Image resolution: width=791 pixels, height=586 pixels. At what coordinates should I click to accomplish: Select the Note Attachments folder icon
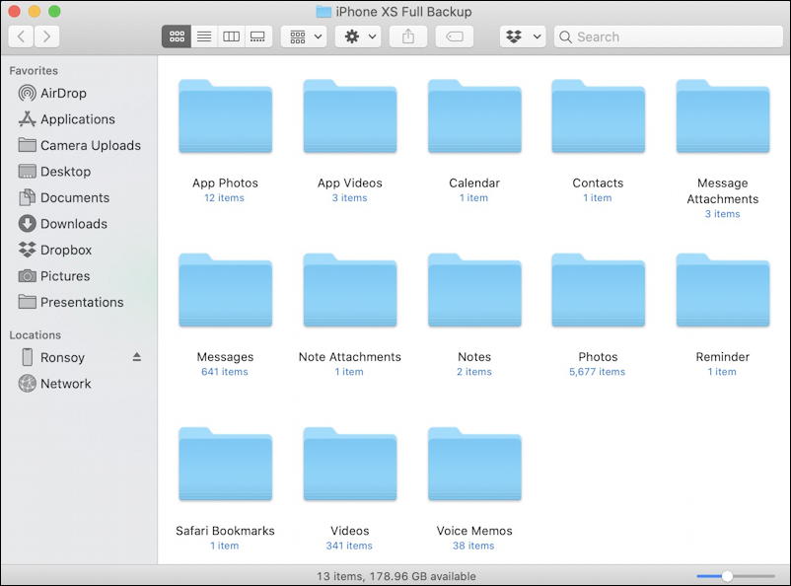tap(350, 290)
